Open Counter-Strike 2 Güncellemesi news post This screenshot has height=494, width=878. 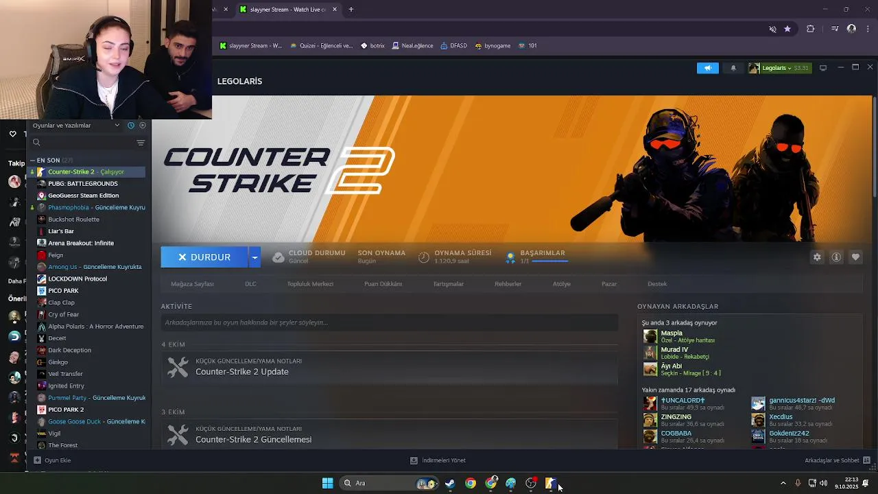(390, 434)
